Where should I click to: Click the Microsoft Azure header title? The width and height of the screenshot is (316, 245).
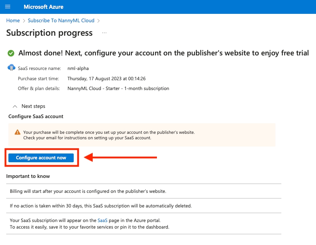coord(43,7)
